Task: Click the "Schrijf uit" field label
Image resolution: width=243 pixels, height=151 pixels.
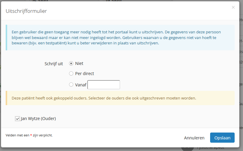Action: (54, 63)
